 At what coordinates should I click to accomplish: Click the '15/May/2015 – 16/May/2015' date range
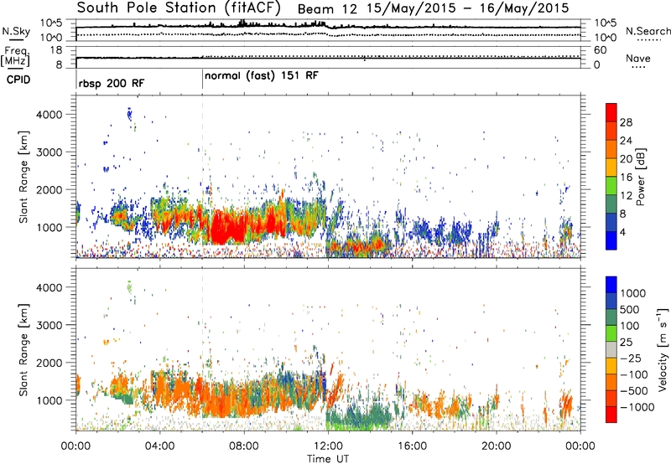click(x=468, y=8)
